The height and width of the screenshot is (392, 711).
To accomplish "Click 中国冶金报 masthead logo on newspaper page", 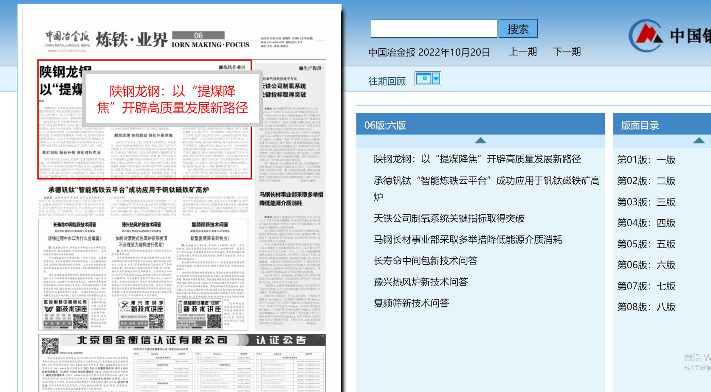I will pos(68,41).
